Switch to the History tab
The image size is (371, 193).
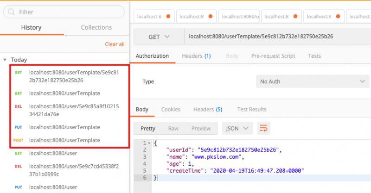tap(31, 27)
